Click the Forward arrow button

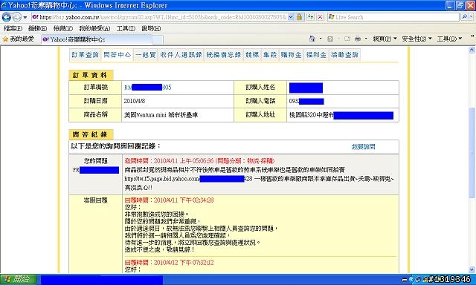tap(16, 17)
